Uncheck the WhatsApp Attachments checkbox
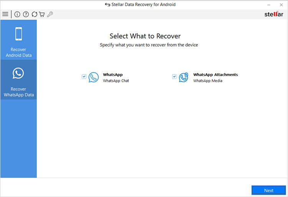Viewport: 288px width, 197px height. 174,76
